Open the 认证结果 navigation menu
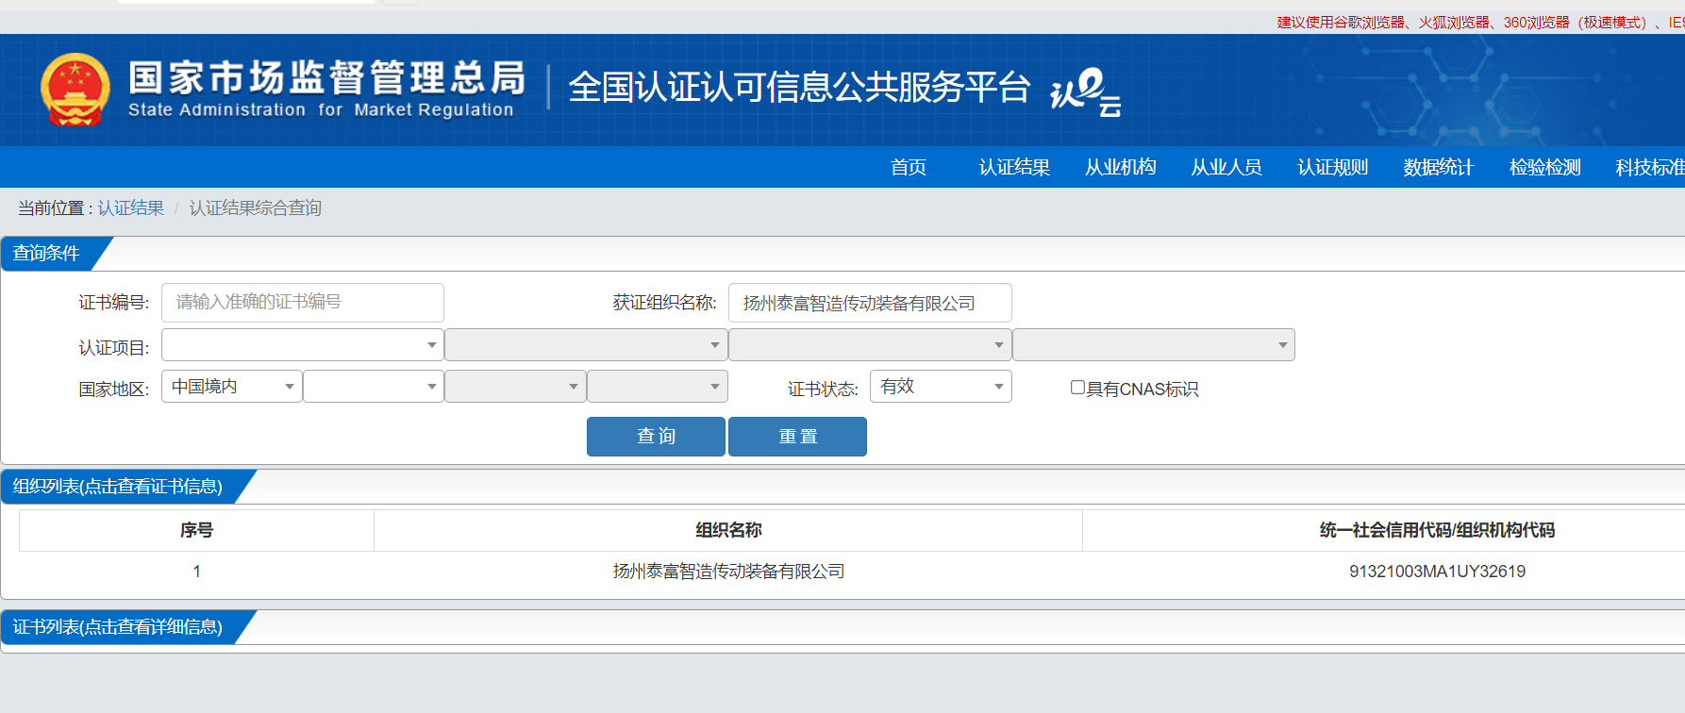The image size is (1685, 713). tap(1014, 167)
